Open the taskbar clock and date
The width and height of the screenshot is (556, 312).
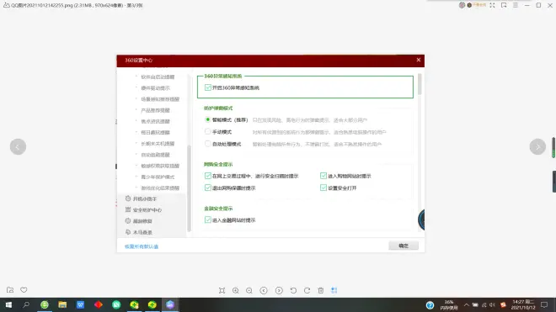(523, 305)
